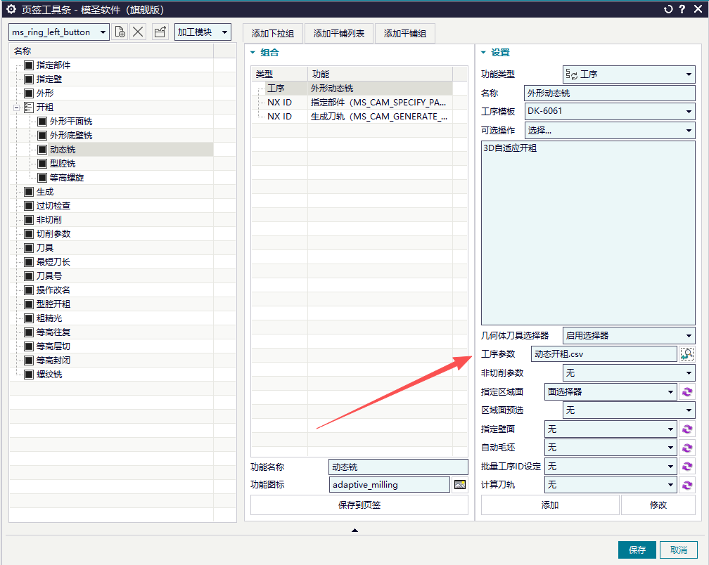Click the square icon of 指定部件
709x565 pixels.
tap(29, 65)
